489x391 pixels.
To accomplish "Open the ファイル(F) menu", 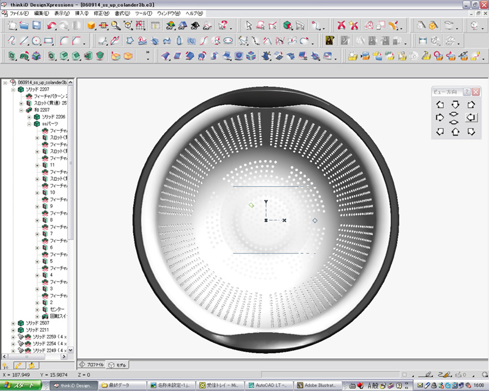I will 19,13.
